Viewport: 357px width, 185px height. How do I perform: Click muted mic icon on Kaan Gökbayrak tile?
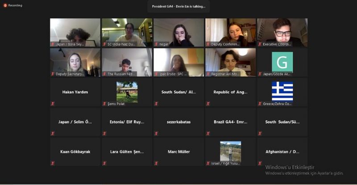coord(53,163)
